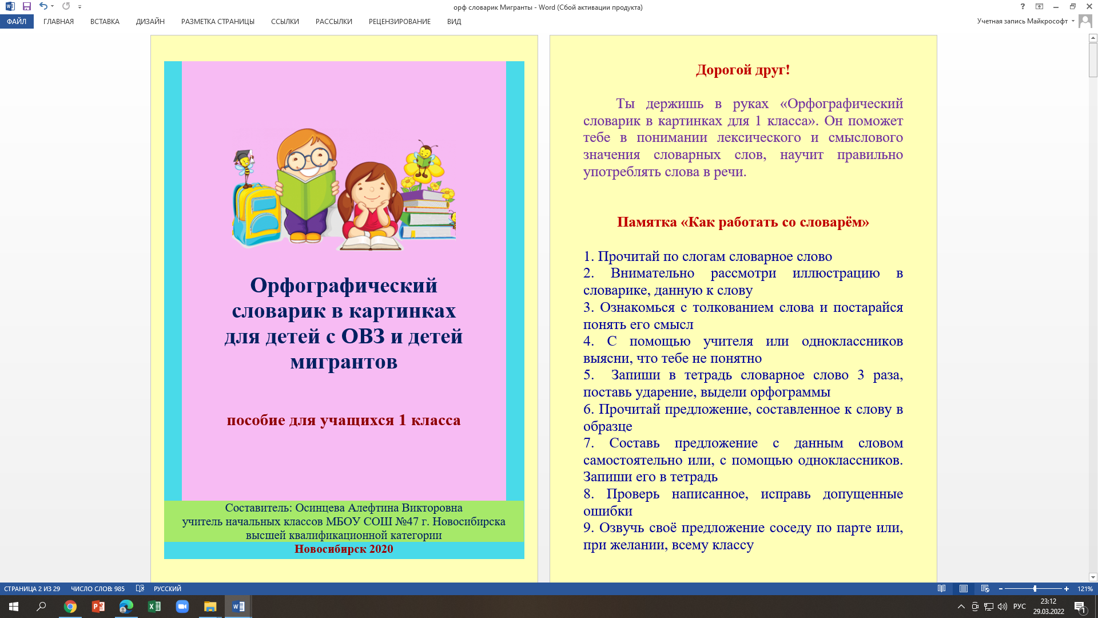Viewport: 1098px width, 618px height.
Task: Click zoom in plus button
Action: coord(1067,589)
